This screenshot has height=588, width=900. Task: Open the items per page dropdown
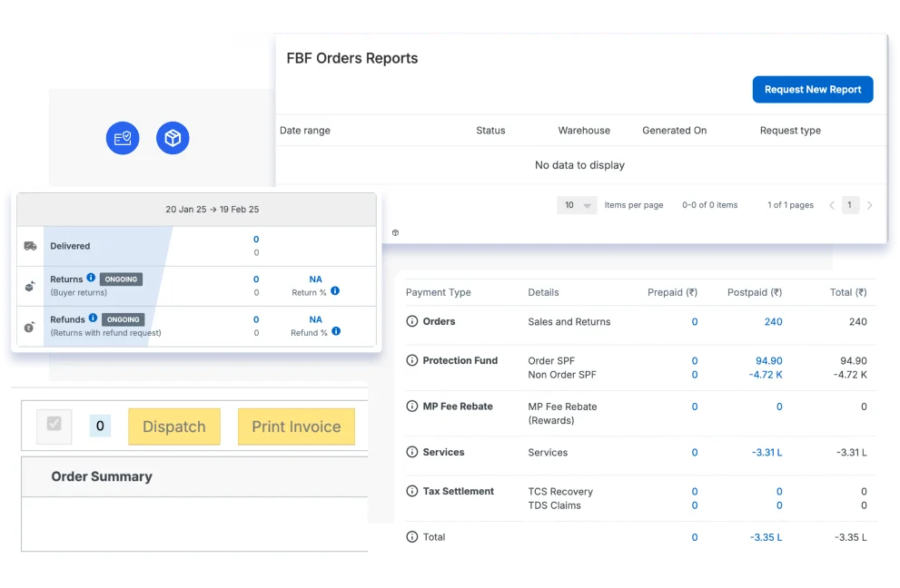pos(576,205)
